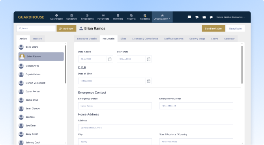Click the HR details panel scrollbar
Screen dimensions: 264x145
pos(242,65)
